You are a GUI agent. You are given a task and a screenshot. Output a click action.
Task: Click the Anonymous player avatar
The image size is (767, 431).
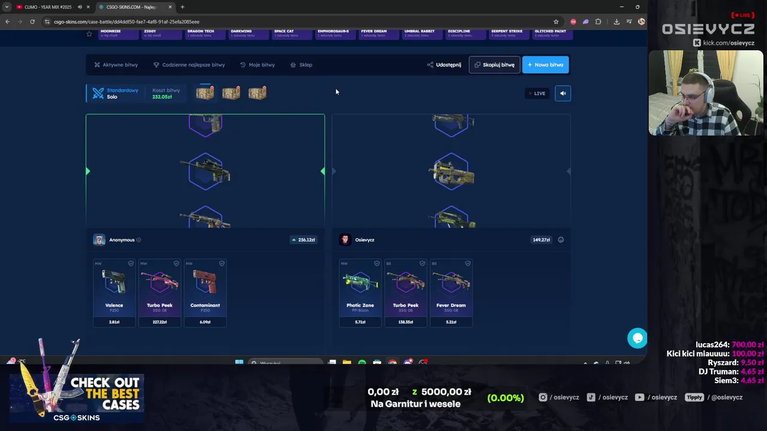coord(99,240)
